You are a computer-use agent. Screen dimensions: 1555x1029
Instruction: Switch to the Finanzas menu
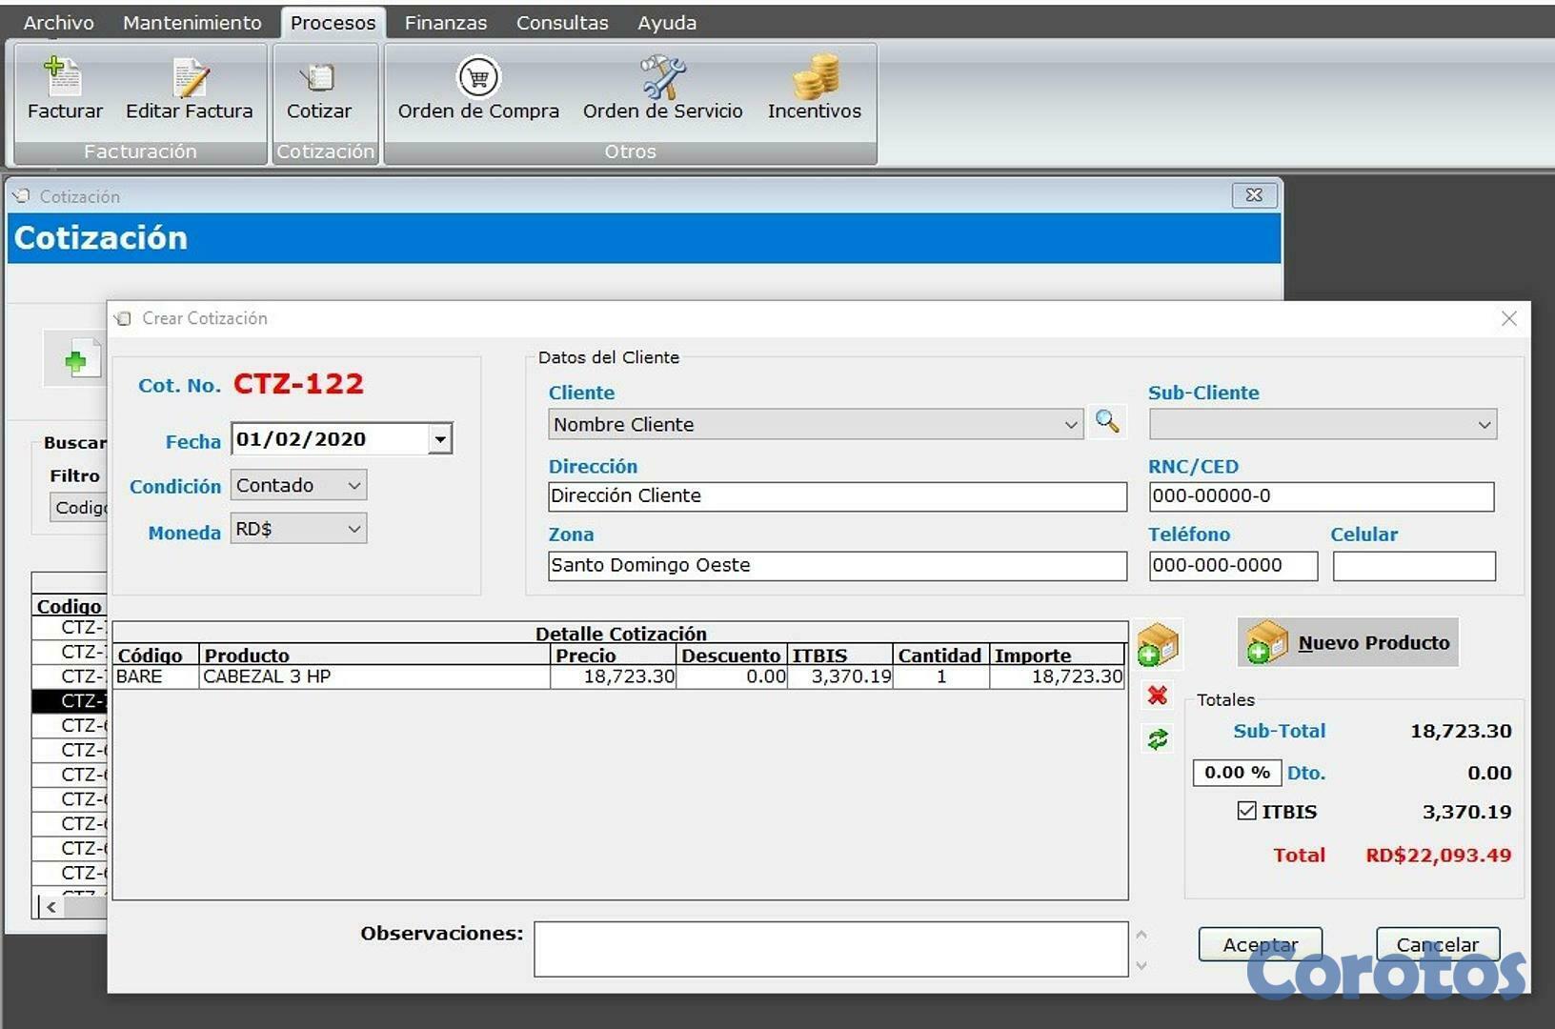click(445, 22)
